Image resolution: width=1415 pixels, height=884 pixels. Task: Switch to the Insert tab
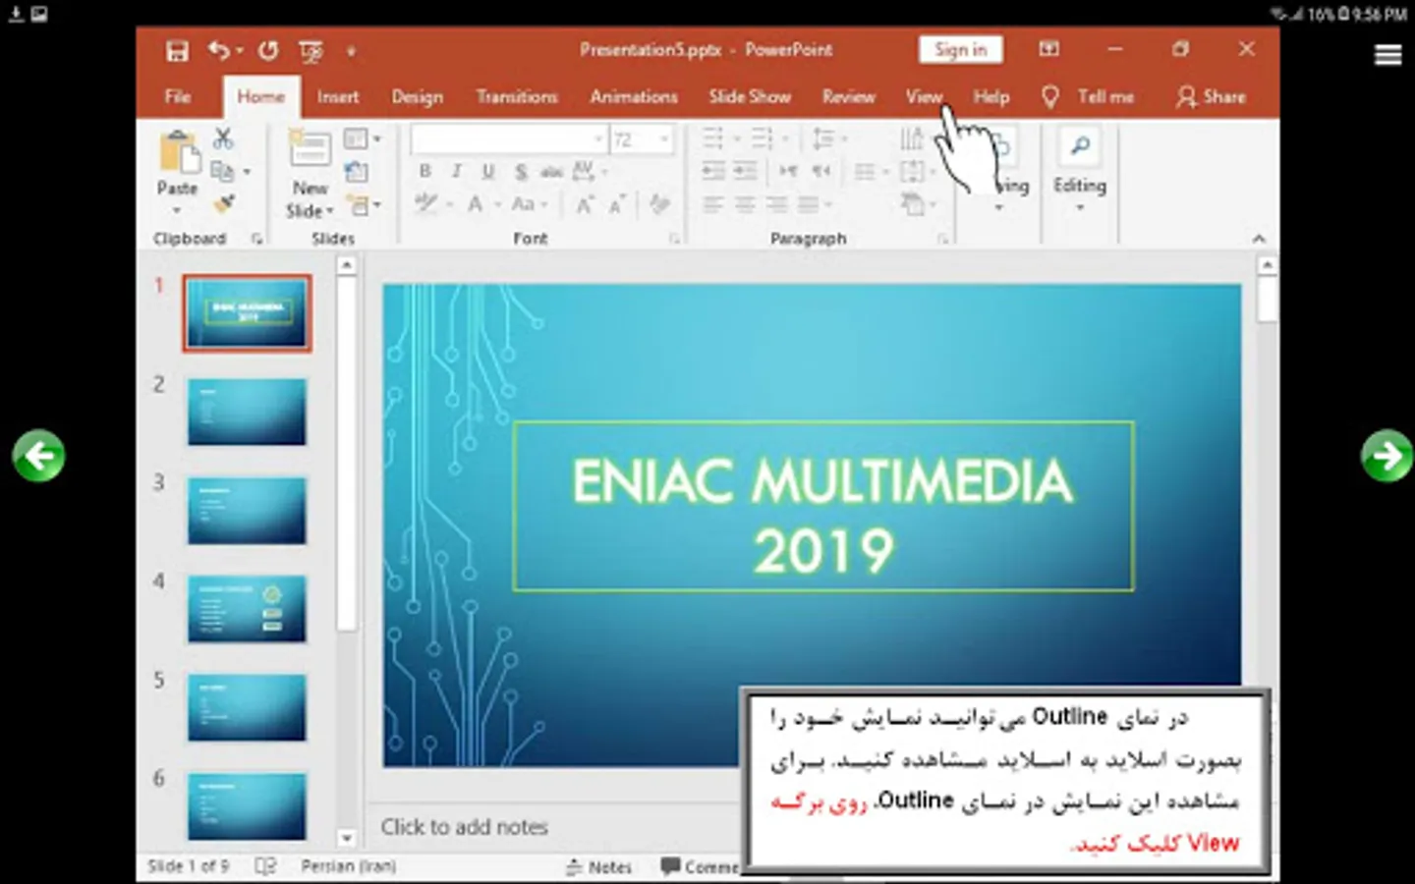pos(338,96)
